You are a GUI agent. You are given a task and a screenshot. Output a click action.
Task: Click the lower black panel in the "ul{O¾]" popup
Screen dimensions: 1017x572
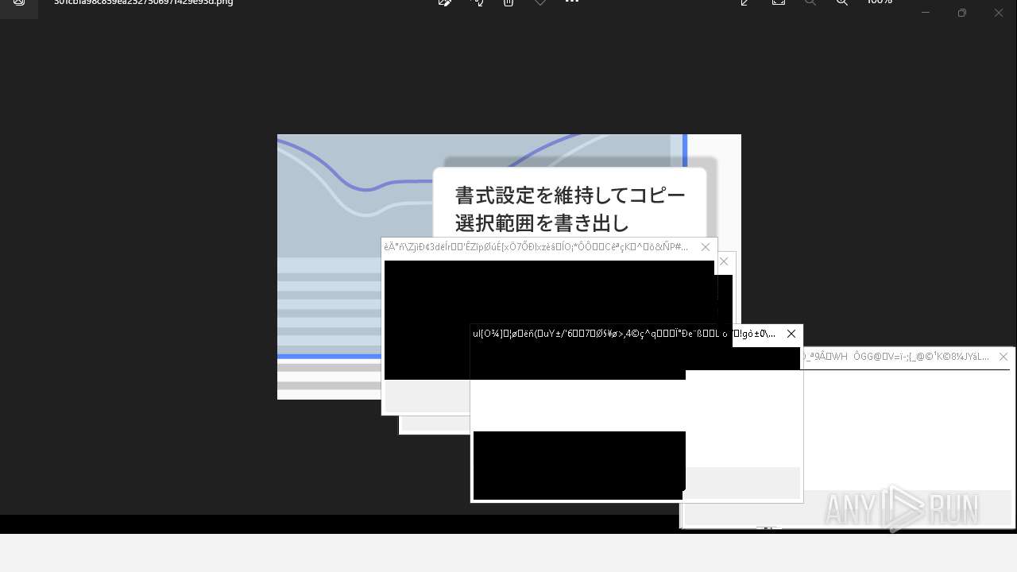click(579, 466)
